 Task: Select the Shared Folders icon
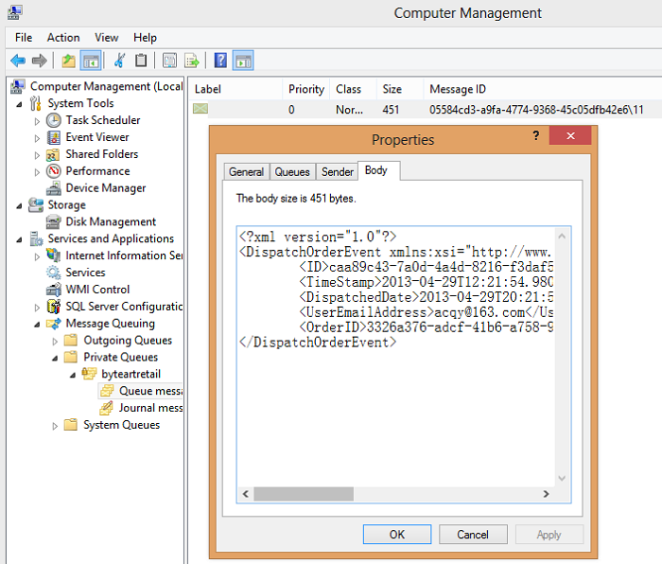point(53,154)
